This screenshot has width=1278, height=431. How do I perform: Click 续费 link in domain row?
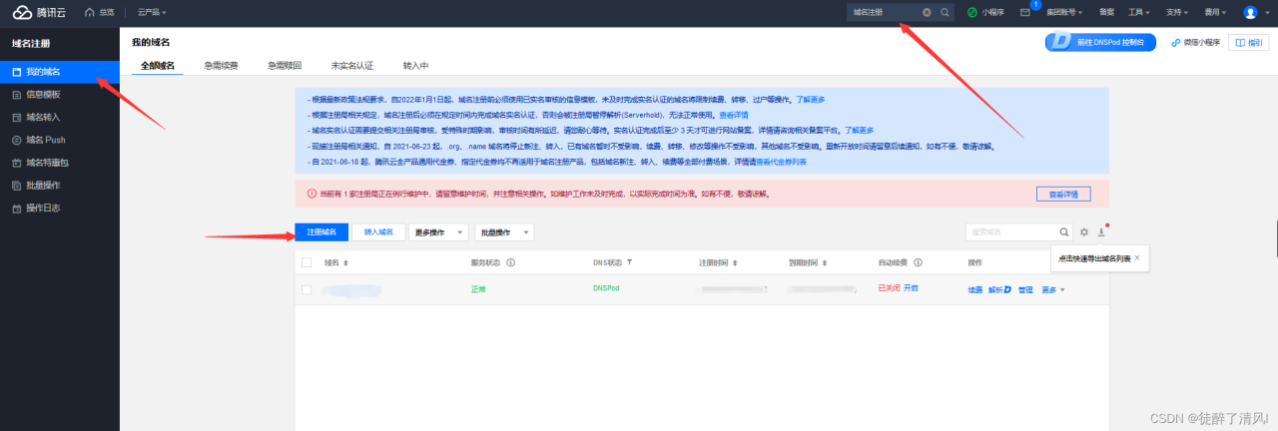pyautogui.click(x=974, y=289)
